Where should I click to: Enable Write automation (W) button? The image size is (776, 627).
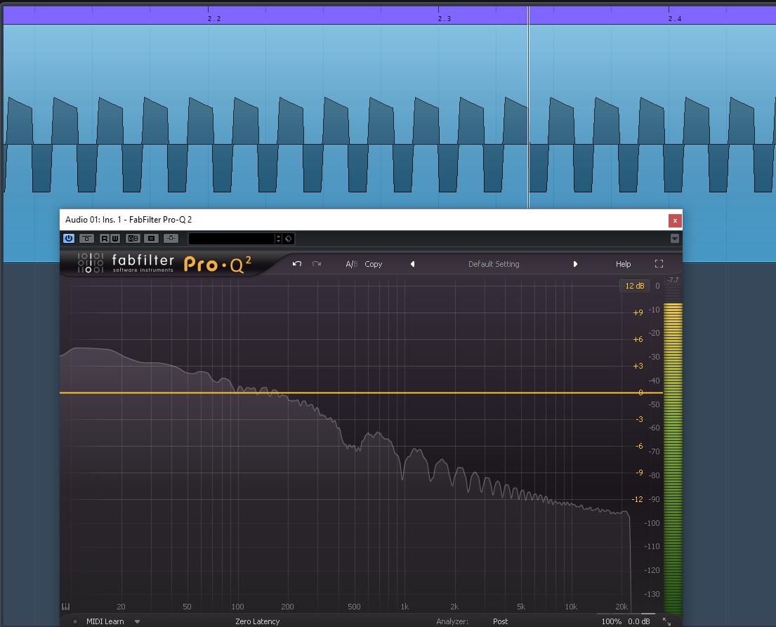click(114, 239)
